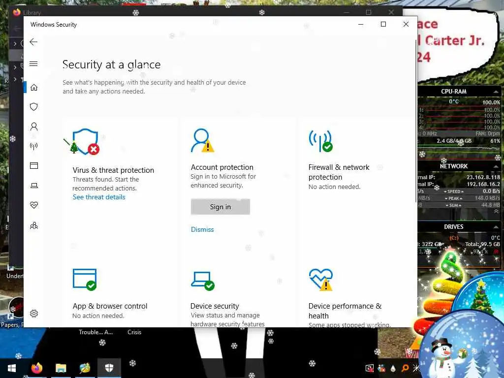Click the internal IP value 192.168.16.2
Viewport: 504px width, 378px height.
pos(483,184)
